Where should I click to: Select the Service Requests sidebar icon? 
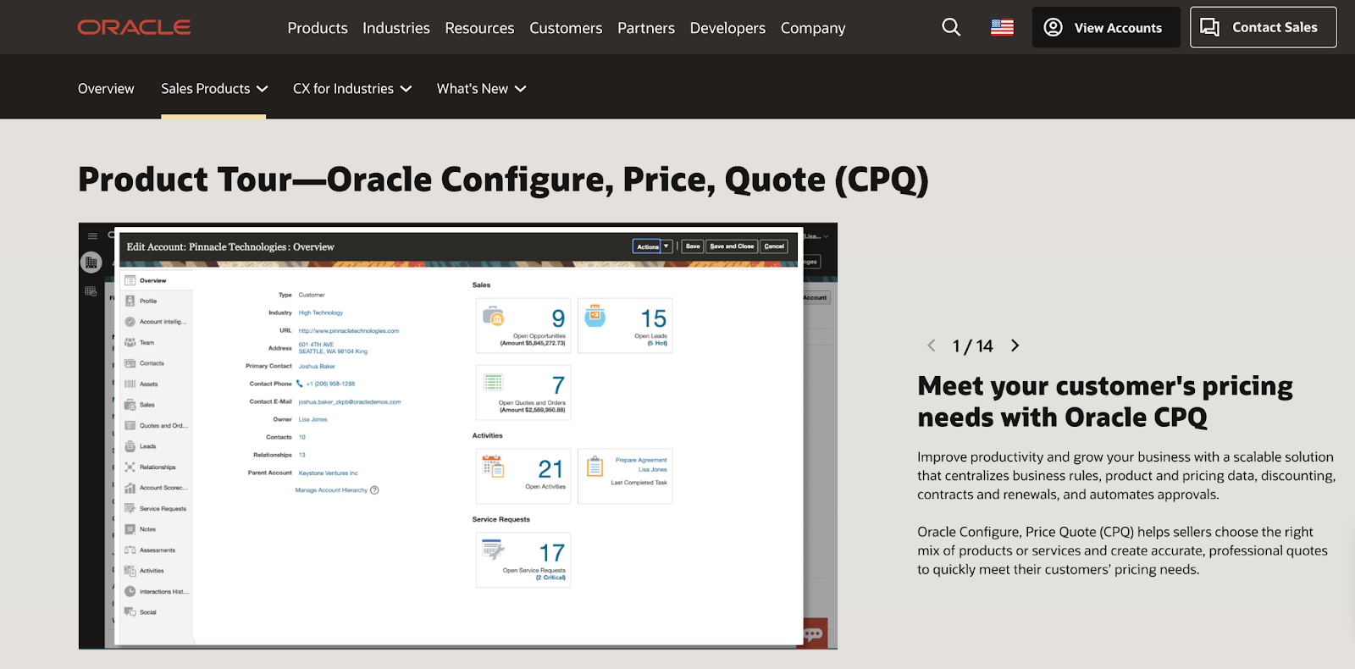pyautogui.click(x=130, y=508)
